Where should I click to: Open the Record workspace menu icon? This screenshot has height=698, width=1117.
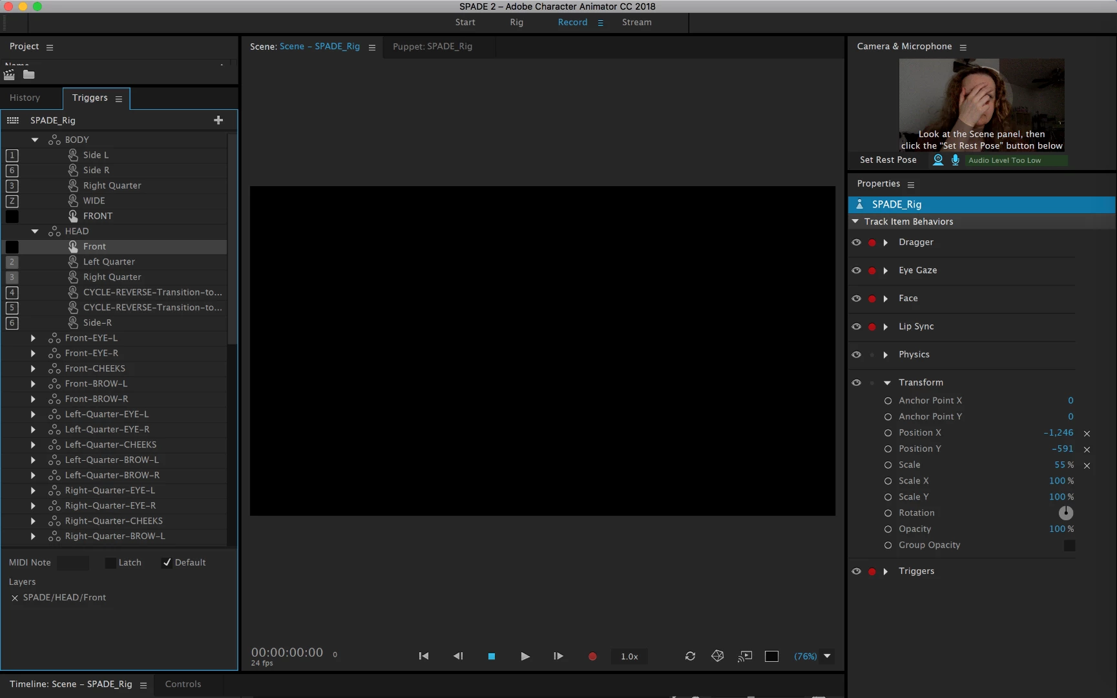tap(600, 23)
